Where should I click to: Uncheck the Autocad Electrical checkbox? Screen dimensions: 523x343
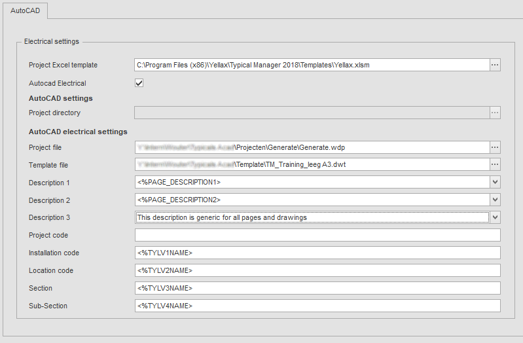(x=139, y=83)
